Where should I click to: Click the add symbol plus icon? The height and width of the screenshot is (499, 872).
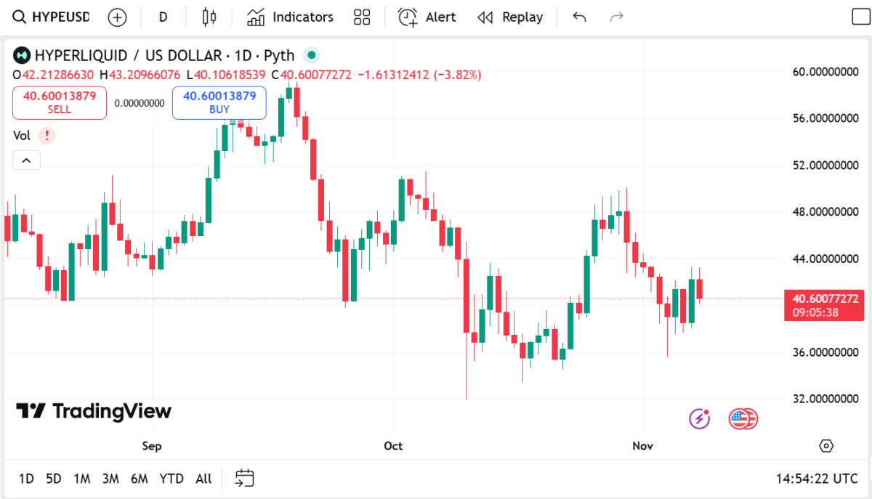point(117,17)
